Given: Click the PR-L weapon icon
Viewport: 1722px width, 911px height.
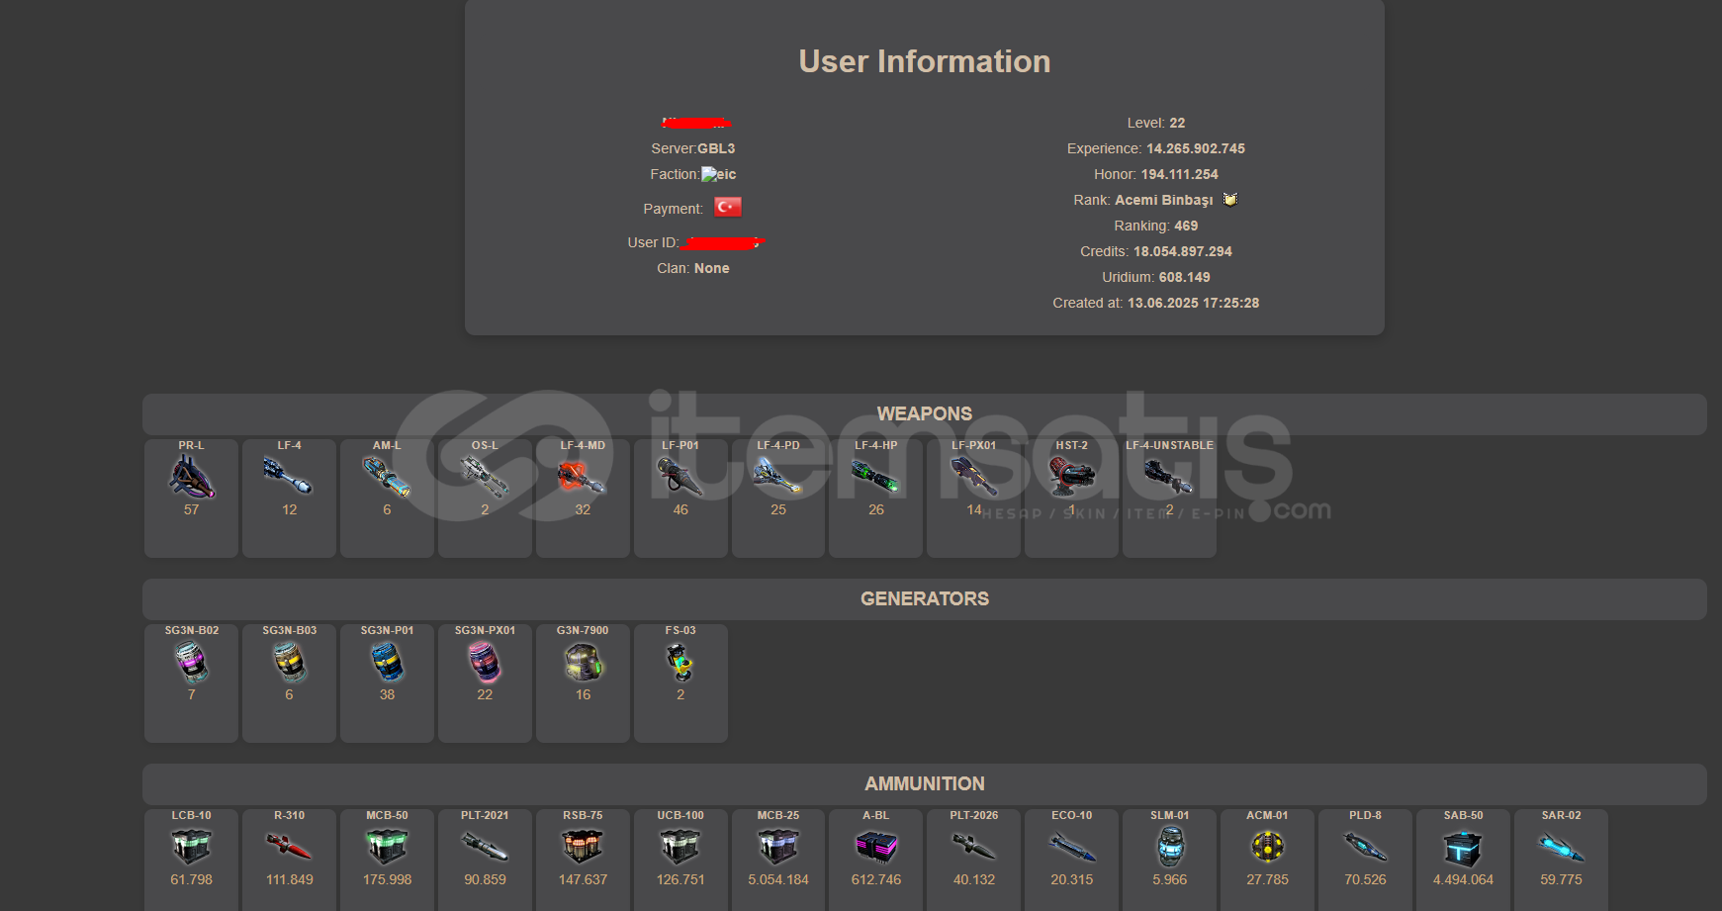Looking at the screenshot, I should [x=191, y=477].
